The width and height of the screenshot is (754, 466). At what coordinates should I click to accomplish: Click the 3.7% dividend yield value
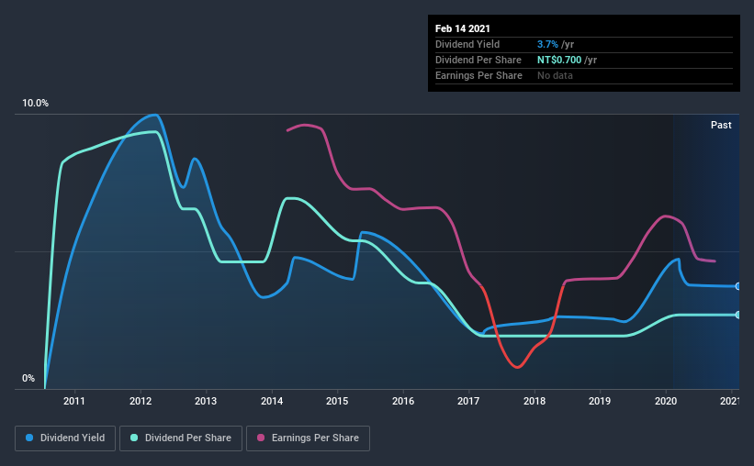pos(547,45)
